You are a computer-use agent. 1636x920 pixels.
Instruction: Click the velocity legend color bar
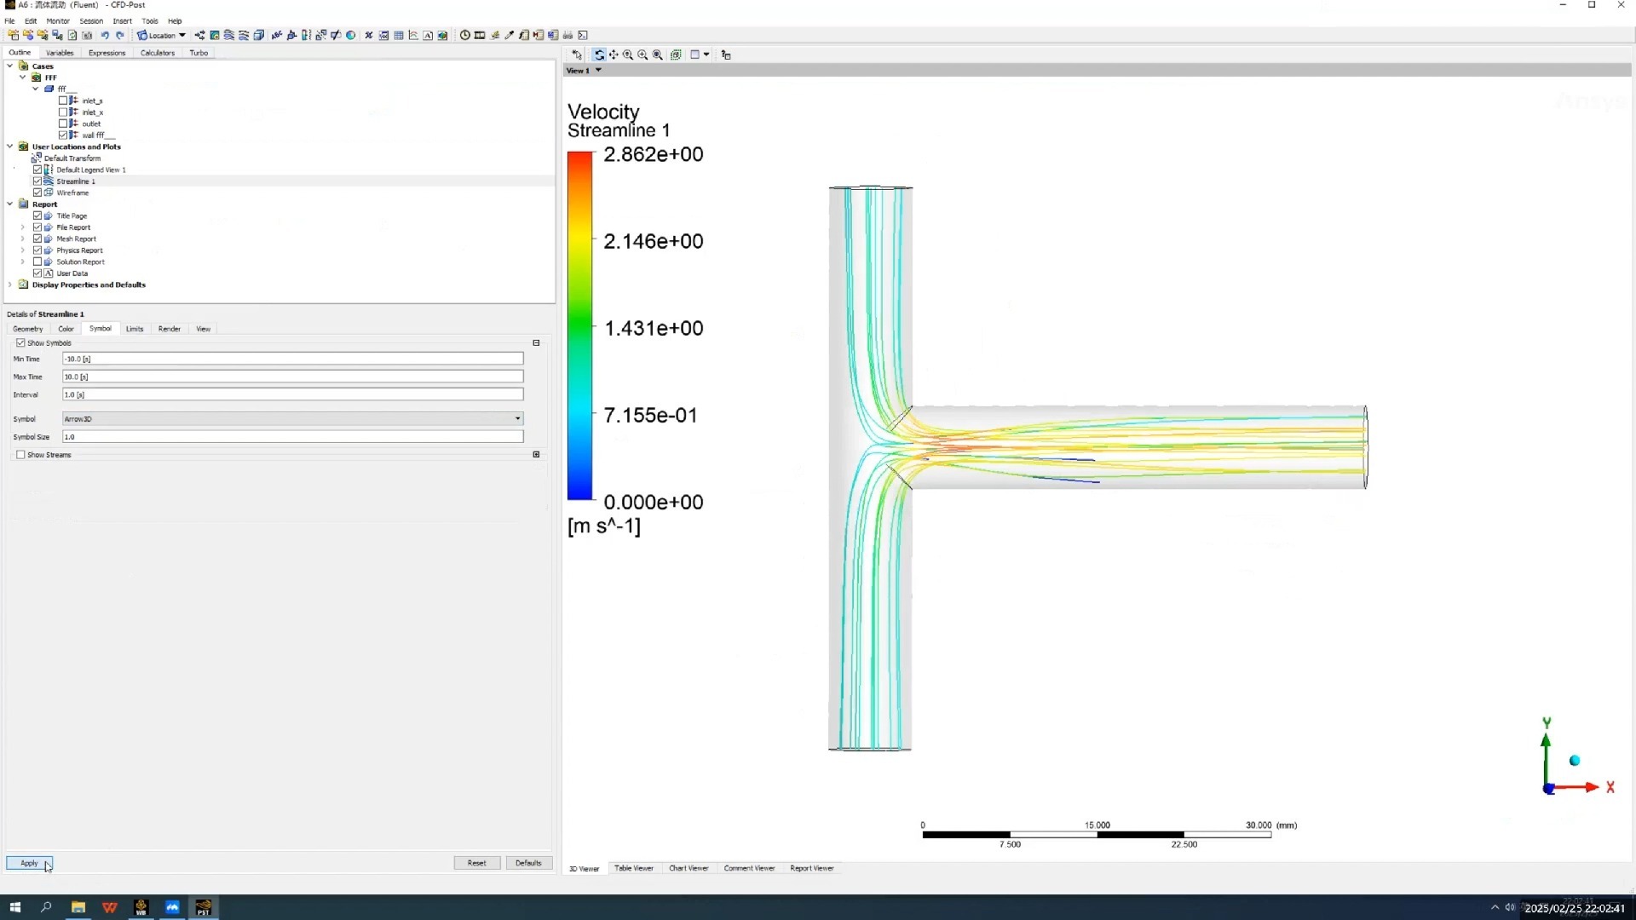pyautogui.click(x=579, y=326)
